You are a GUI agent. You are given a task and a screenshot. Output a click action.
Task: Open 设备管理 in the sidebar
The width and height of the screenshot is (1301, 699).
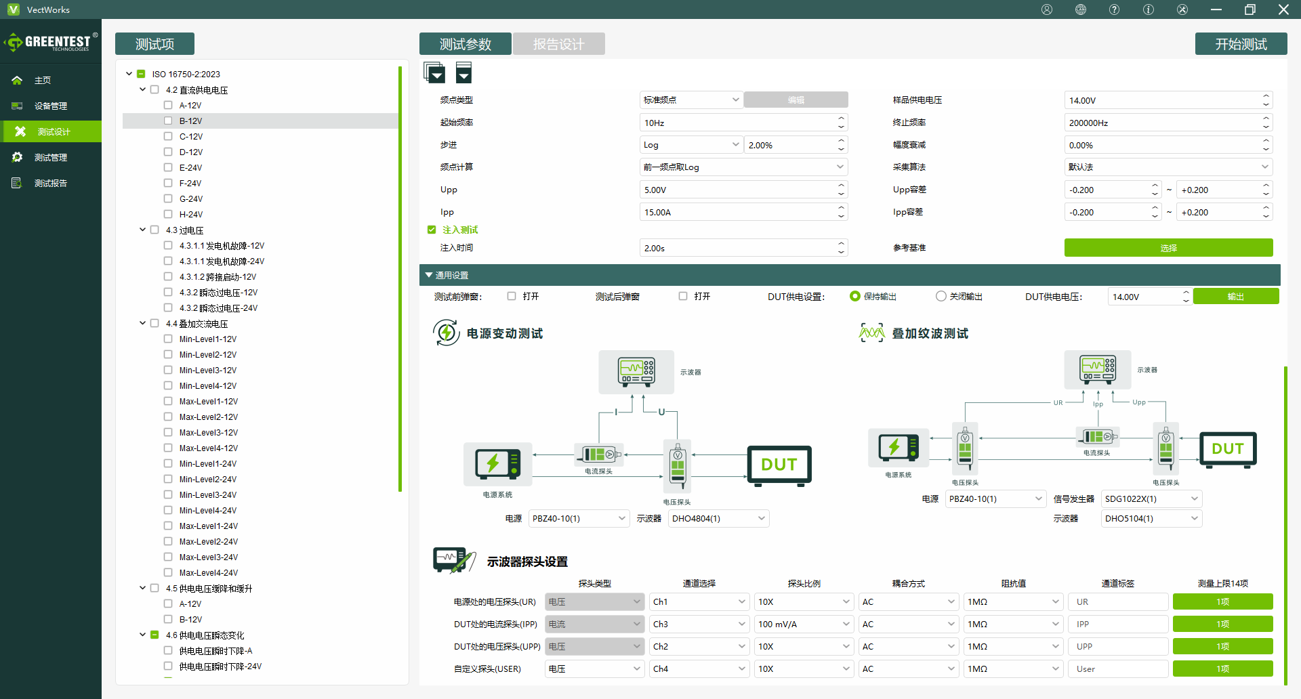pos(50,106)
